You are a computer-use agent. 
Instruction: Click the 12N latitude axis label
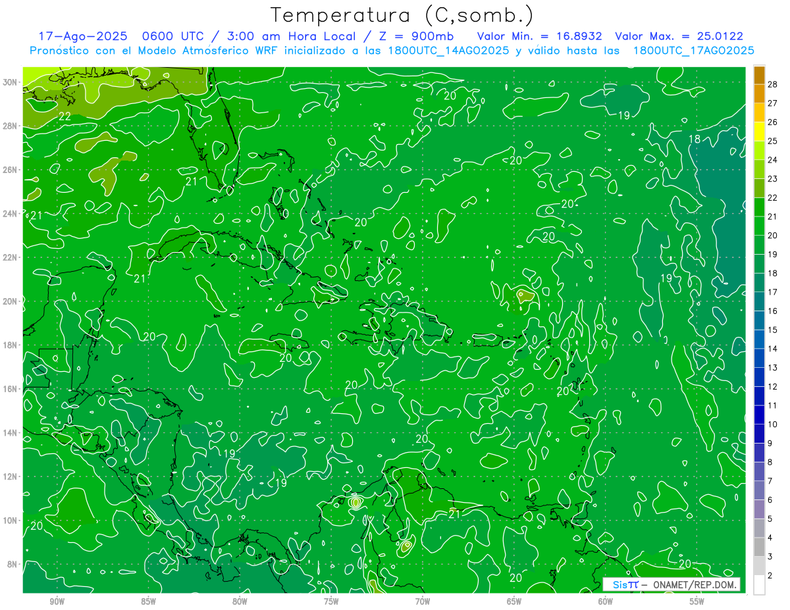pyautogui.click(x=11, y=476)
